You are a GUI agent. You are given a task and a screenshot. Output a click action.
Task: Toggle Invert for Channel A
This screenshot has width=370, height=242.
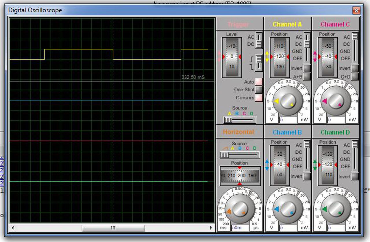pos(307,68)
